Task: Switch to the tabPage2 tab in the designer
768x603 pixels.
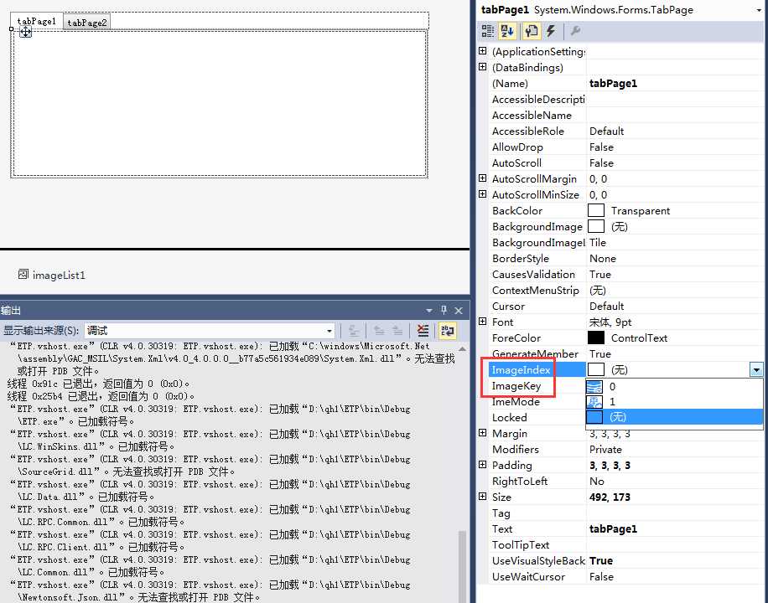Action: pyautogui.click(x=86, y=23)
